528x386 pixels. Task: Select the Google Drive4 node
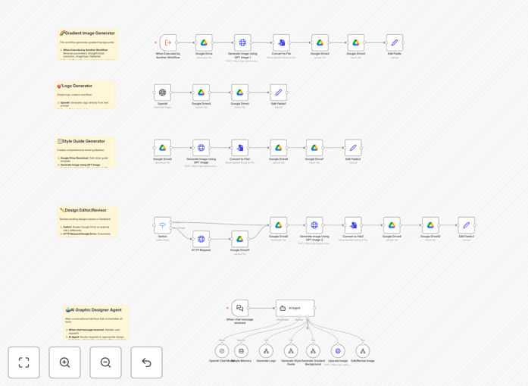201,93
